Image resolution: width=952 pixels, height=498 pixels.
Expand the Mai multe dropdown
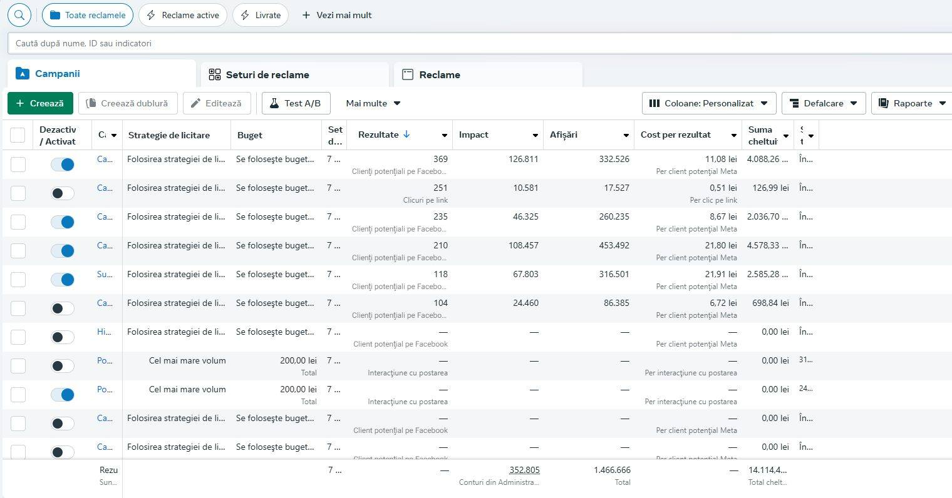tap(373, 103)
